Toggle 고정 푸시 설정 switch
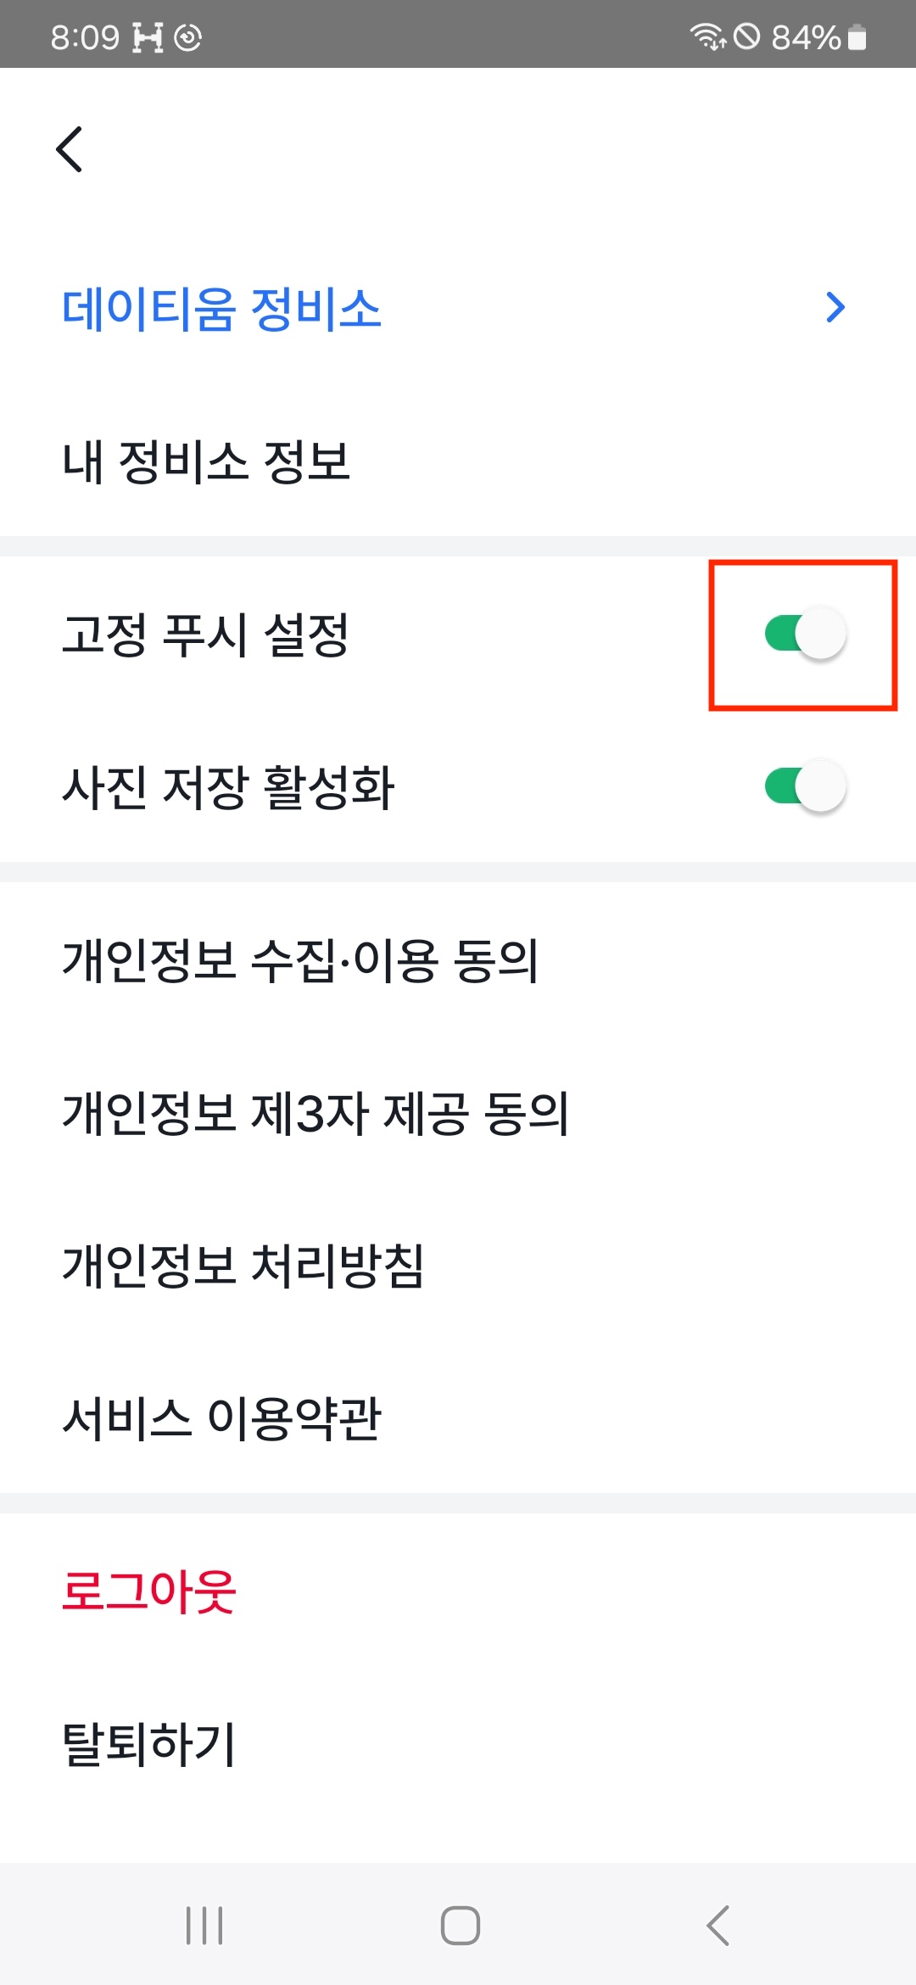 click(804, 634)
